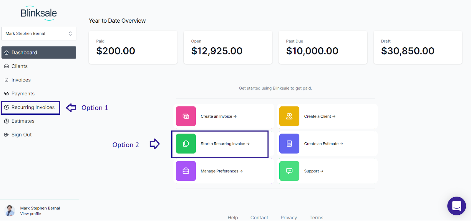Click View profile link

pyautogui.click(x=31, y=214)
